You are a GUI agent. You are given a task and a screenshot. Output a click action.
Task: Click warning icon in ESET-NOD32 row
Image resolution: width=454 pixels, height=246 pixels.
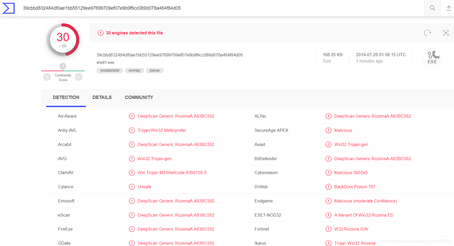pos(328,215)
